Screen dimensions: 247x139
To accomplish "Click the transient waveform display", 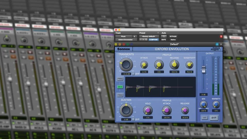I will 161,87.
